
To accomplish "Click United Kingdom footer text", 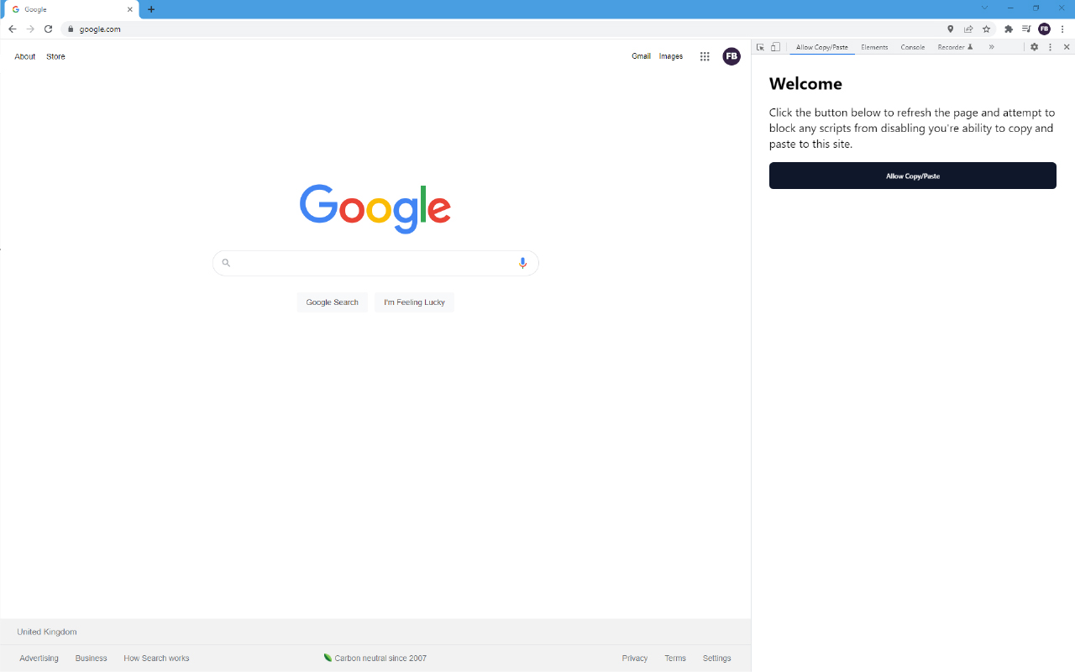I will click(47, 632).
